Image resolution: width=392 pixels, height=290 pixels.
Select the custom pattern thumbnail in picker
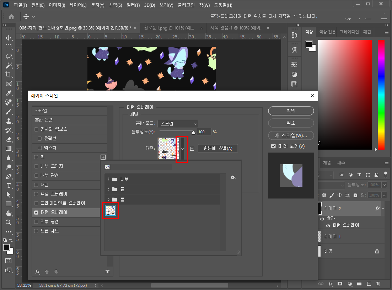(111, 210)
